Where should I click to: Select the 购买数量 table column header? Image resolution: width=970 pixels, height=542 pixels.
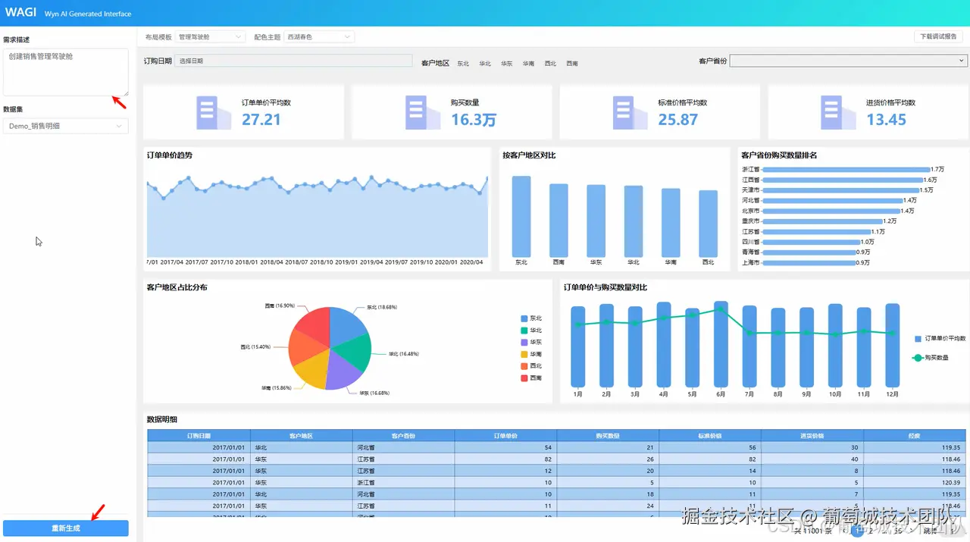tap(608, 436)
